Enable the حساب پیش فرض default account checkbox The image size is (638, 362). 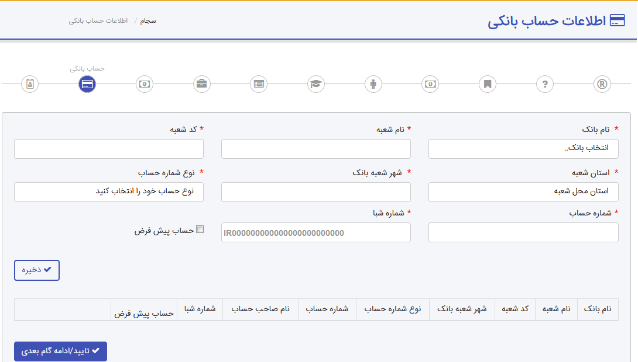click(x=200, y=229)
